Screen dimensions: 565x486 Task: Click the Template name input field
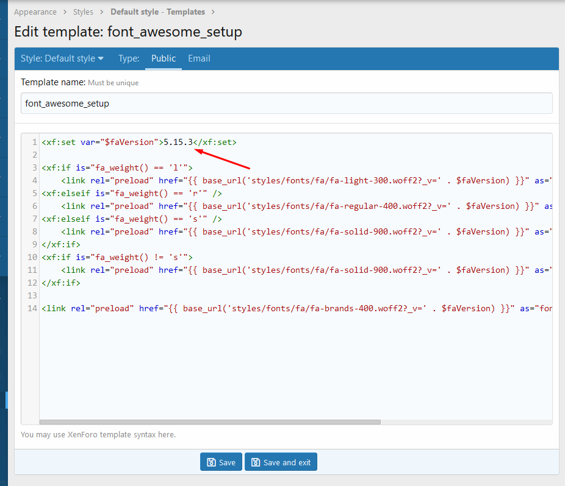(x=286, y=104)
